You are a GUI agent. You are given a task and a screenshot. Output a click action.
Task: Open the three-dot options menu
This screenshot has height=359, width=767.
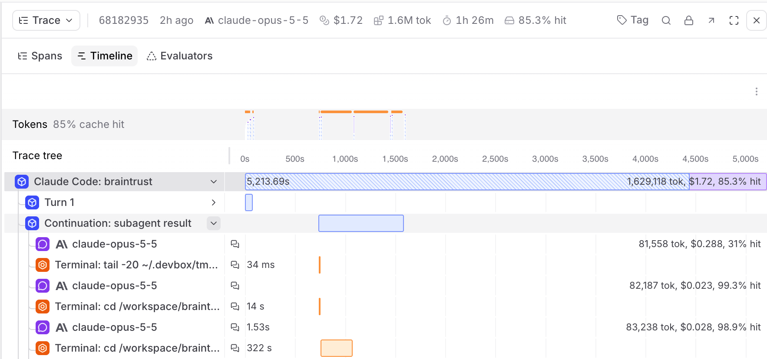click(x=757, y=91)
